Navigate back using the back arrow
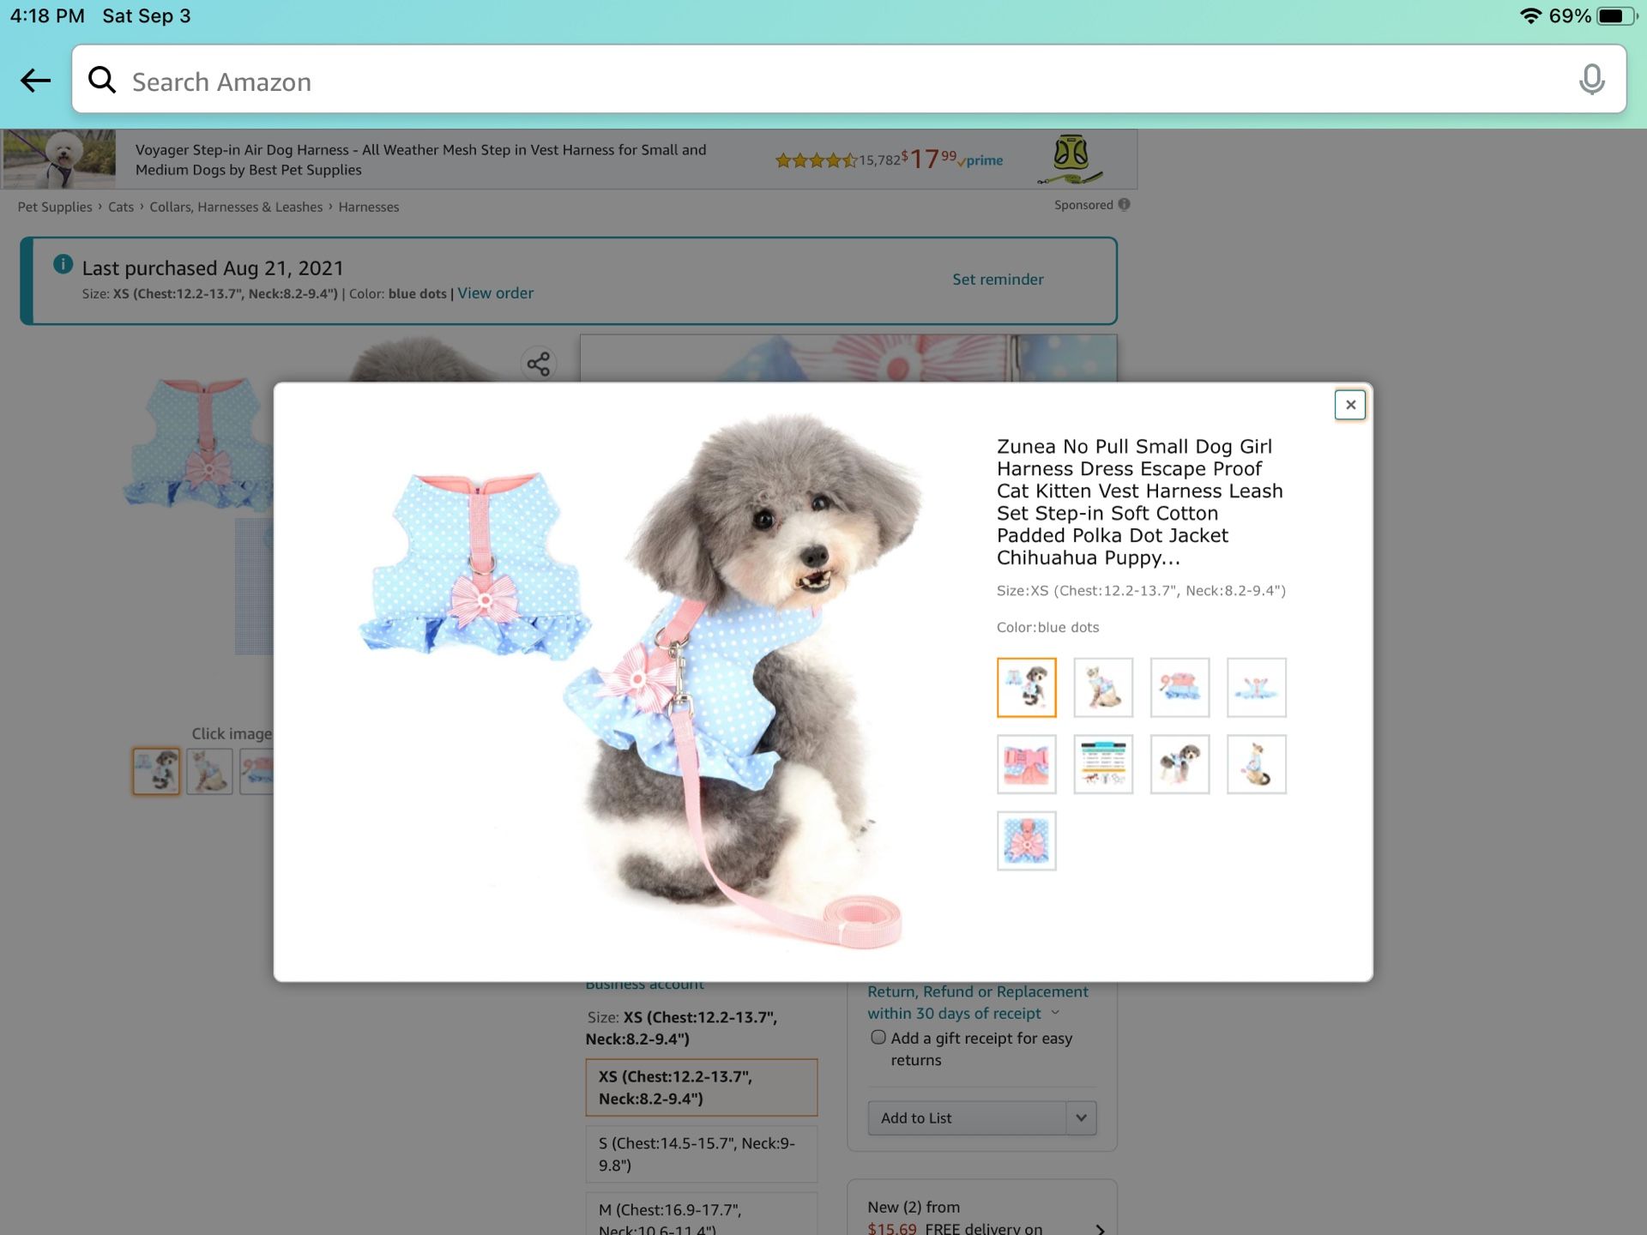 (34, 80)
